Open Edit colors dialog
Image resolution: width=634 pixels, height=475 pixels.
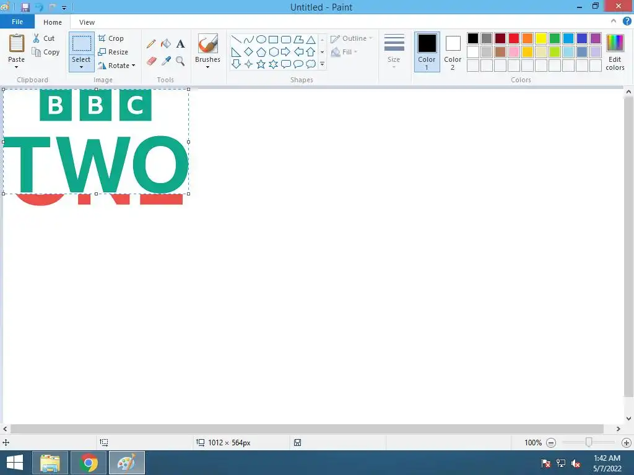click(x=615, y=53)
